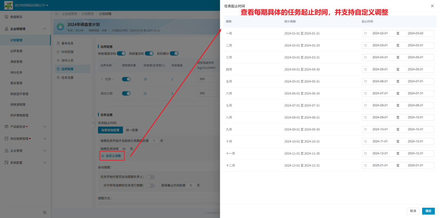The image size is (440, 218).
Task: Click the 数据概览 dashboard icon in sidebar
Action: click(x=6, y=17)
